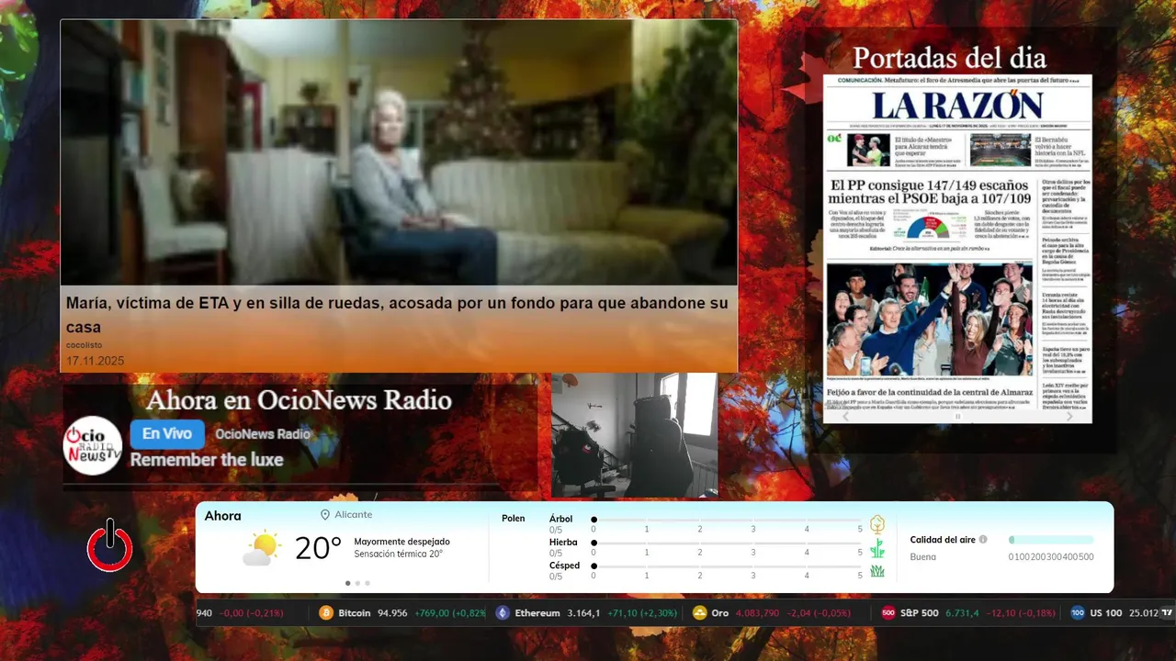Click the Bitcoin ticker name

point(355,613)
